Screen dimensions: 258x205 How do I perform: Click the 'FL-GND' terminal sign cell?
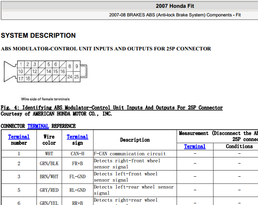(77, 177)
